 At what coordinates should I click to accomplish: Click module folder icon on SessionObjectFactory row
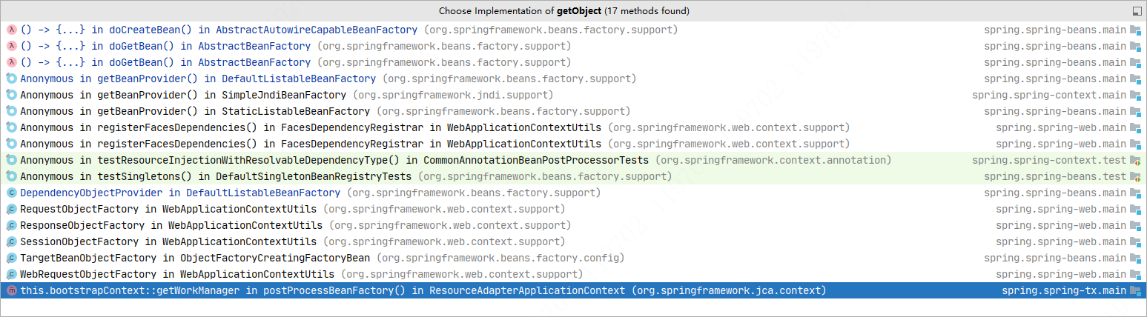[1135, 242]
